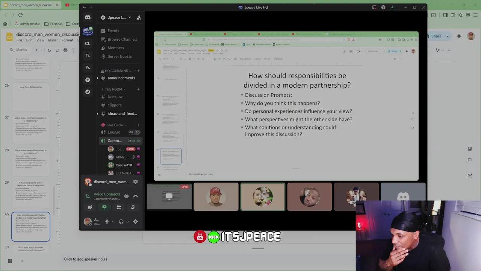Open browser main menu hamburger icon

click(x=476, y=15)
